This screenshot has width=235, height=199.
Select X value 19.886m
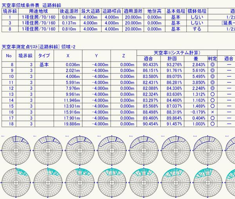(72, 124)
